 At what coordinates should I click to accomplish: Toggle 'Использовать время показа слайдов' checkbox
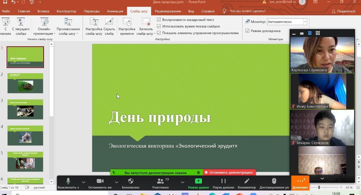[159, 26]
